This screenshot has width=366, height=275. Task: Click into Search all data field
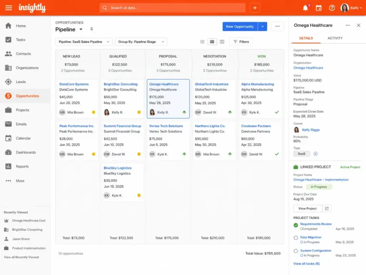coord(173,8)
